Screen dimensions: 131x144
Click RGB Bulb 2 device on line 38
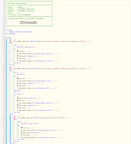tap(21, 74)
